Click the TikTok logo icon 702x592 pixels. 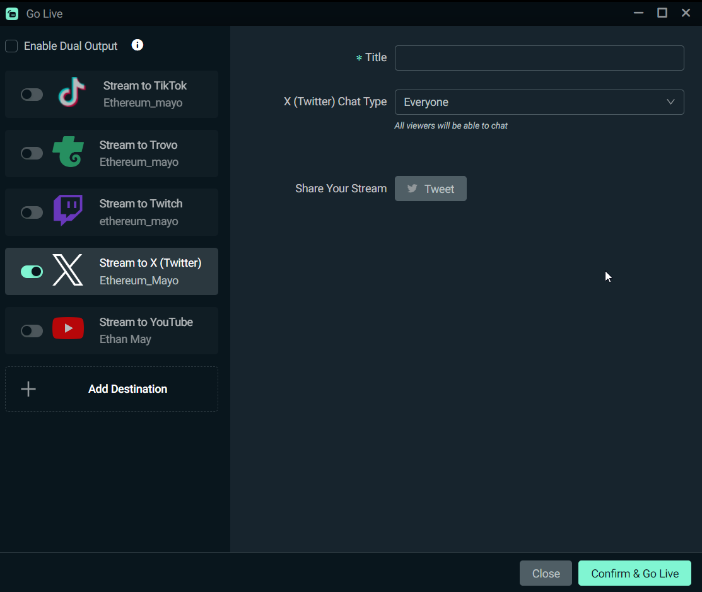pos(71,94)
